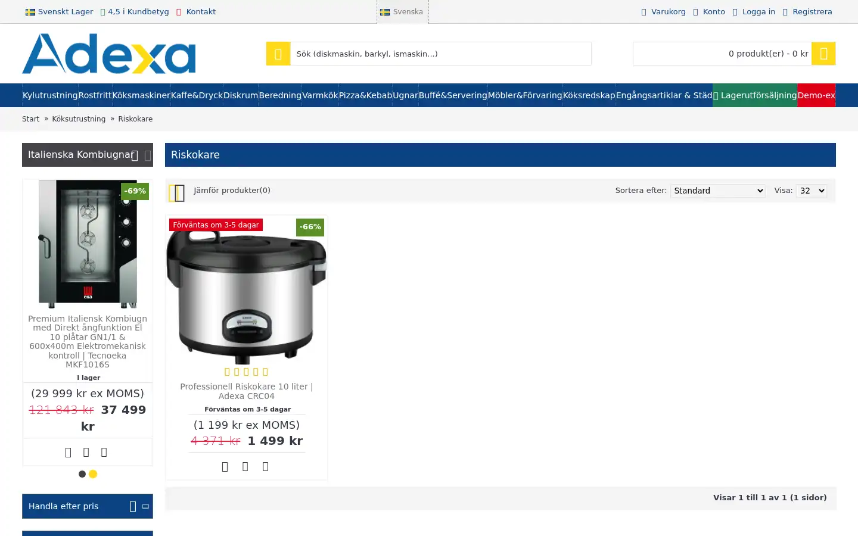
Task: Click the combi oven product image
Action: tap(88, 244)
